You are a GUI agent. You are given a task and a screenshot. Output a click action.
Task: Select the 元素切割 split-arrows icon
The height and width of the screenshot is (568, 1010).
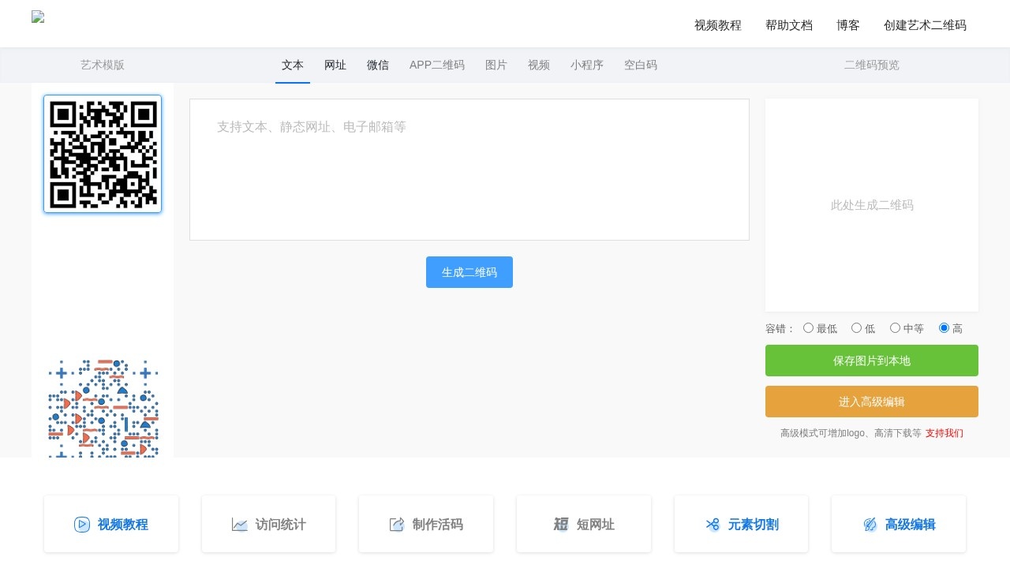[x=713, y=525]
